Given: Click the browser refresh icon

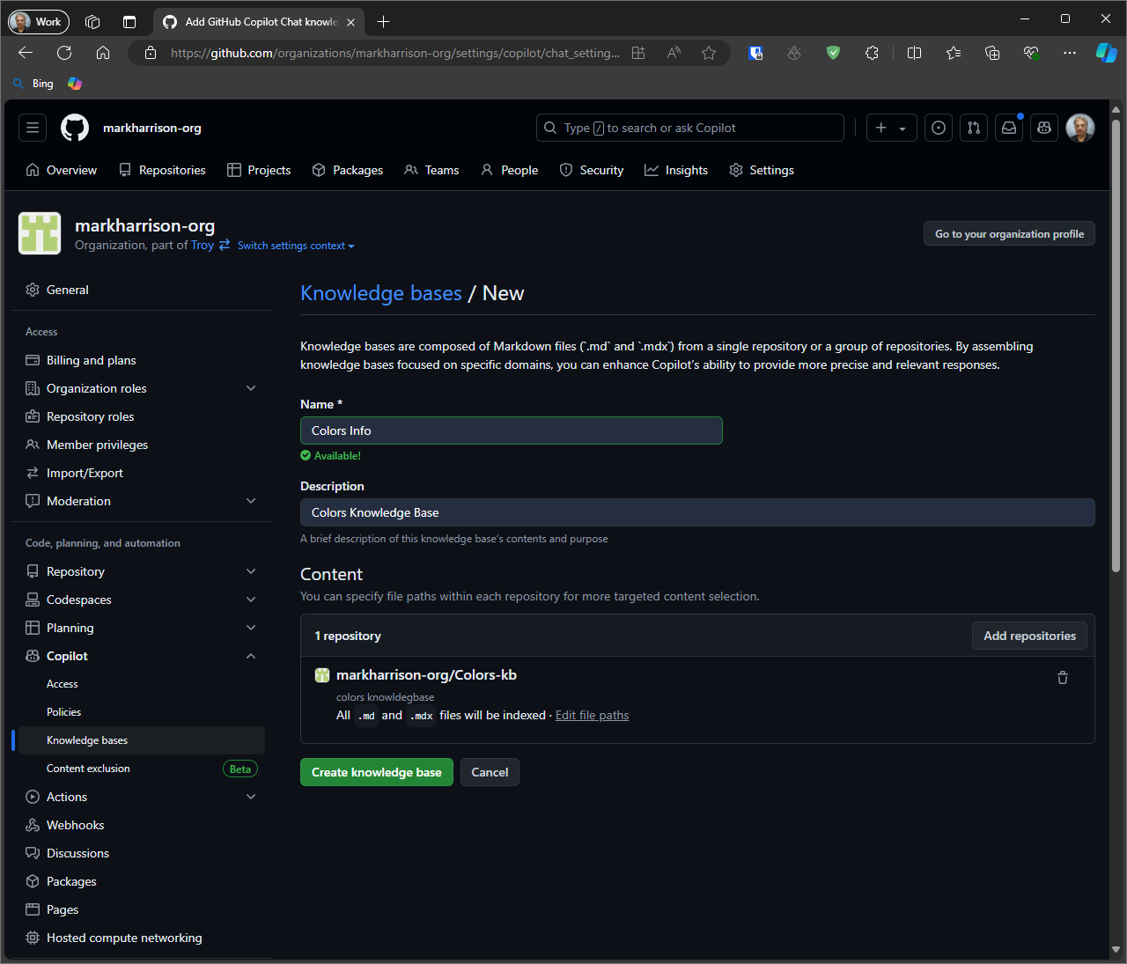Looking at the screenshot, I should [64, 53].
